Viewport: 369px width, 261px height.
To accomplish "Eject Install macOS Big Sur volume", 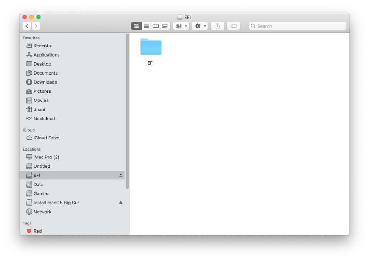I will point(121,203).
